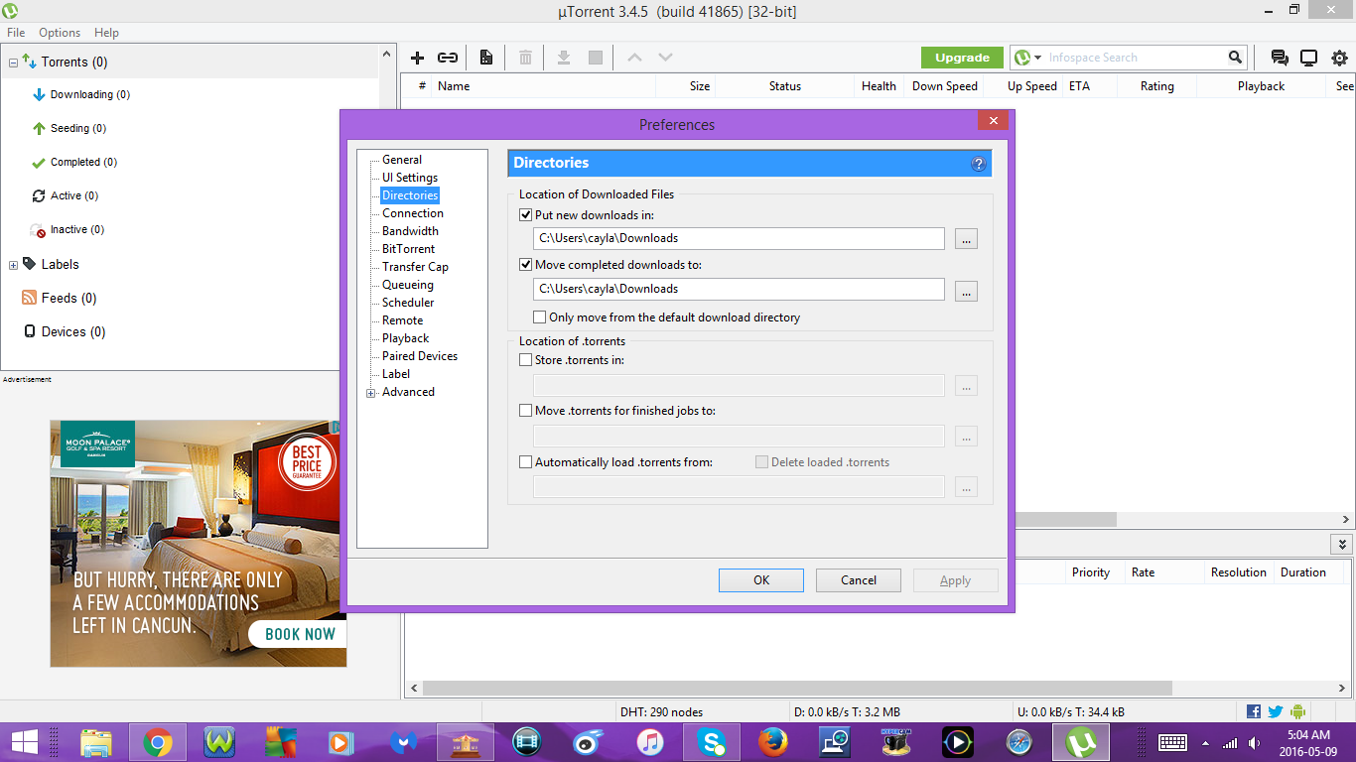This screenshot has height=762, width=1356.
Task: Click Move Up Queue arrow icon
Action: 634,58
